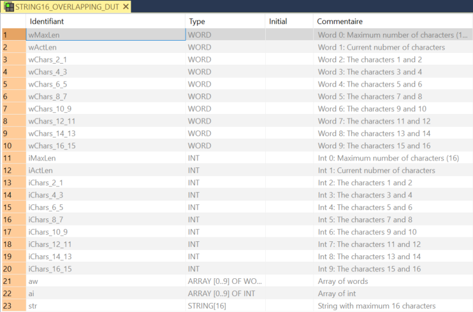Sort by the Type column header
Viewport: 473px width, 312px height.
[196, 22]
